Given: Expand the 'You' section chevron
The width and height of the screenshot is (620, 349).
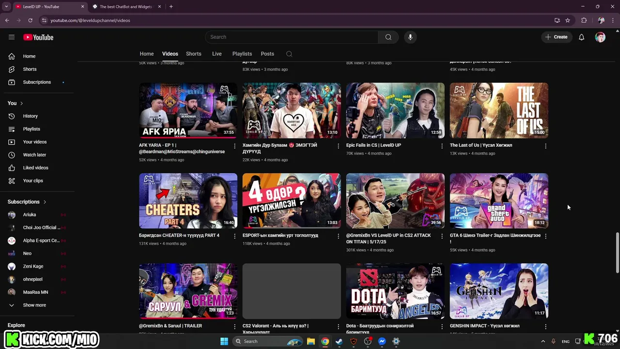Looking at the screenshot, I should (21, 103).
